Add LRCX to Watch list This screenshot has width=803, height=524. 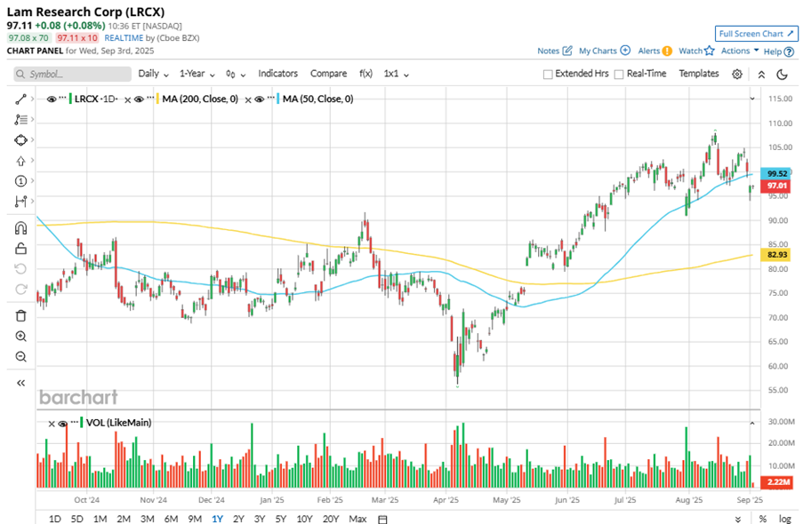[x=696, y=51]
